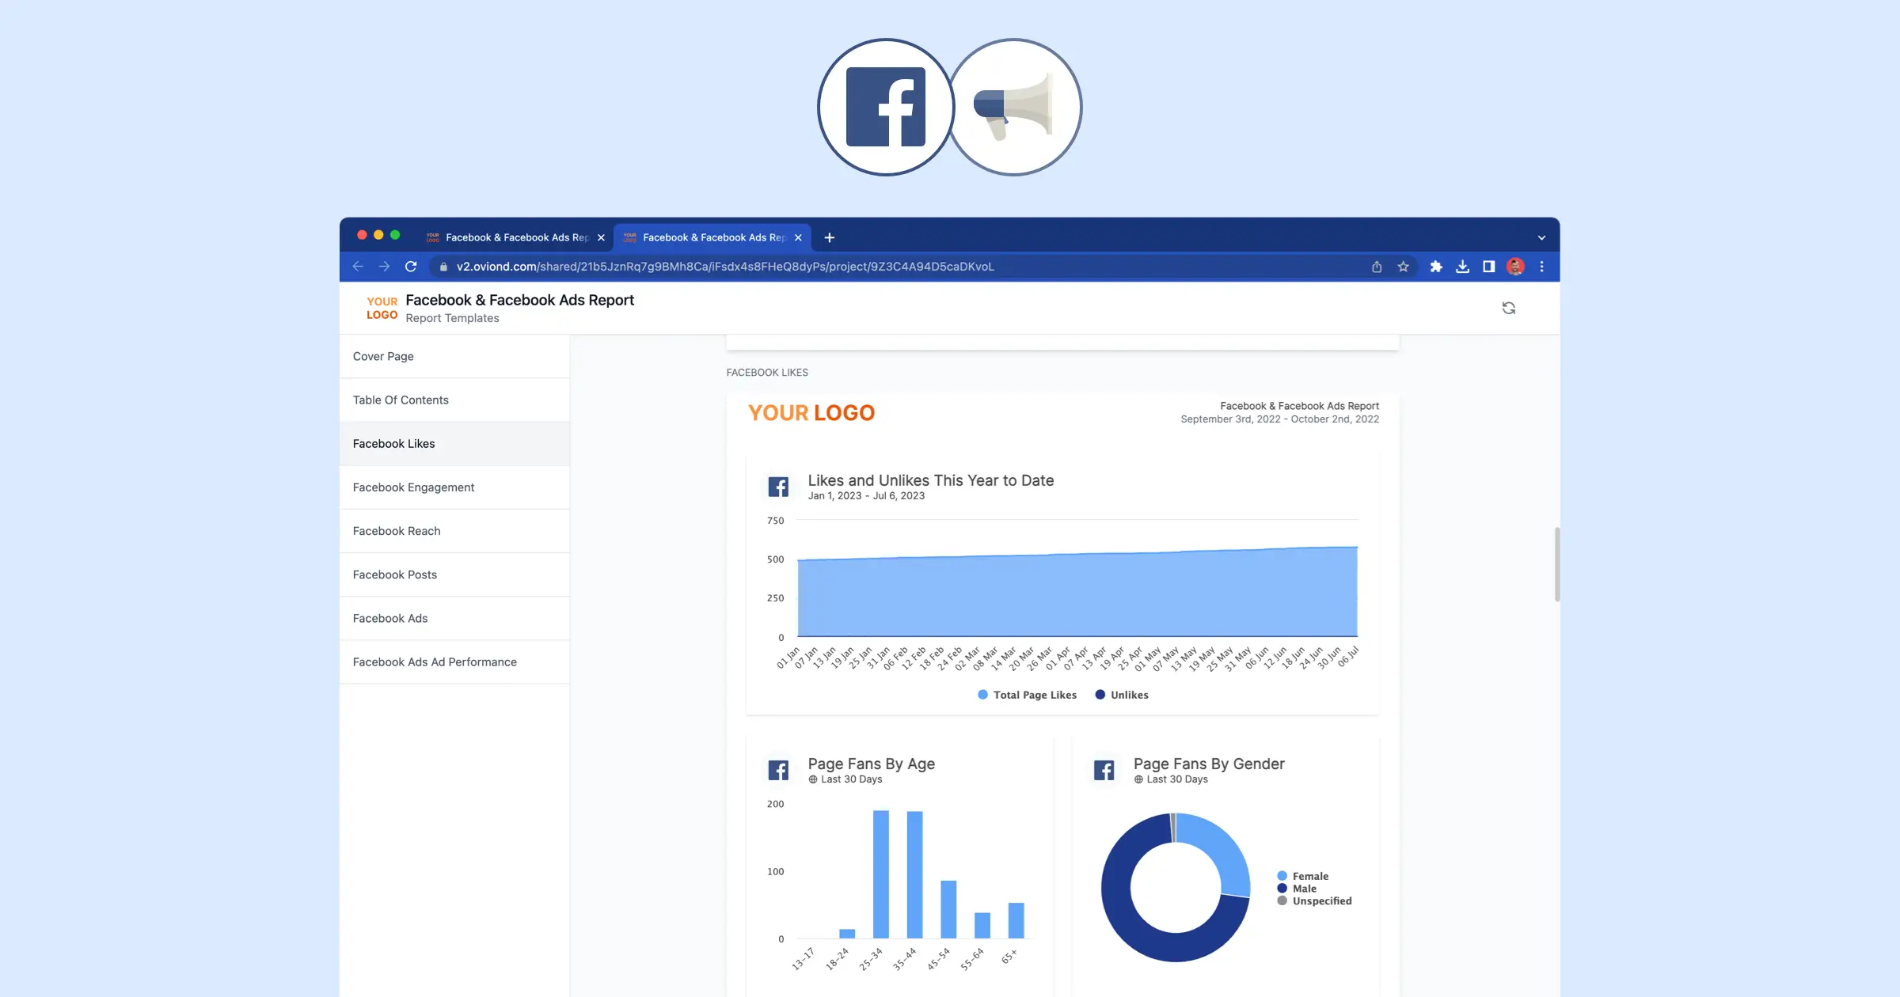Select Facebook Likes in the sidebar
The width and height of the screenshot is (1900, 997).
454,443
